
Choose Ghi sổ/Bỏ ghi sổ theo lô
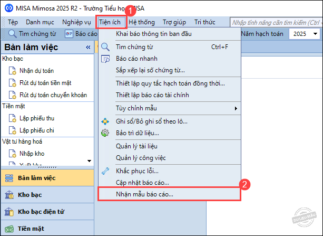coord(170,121)
